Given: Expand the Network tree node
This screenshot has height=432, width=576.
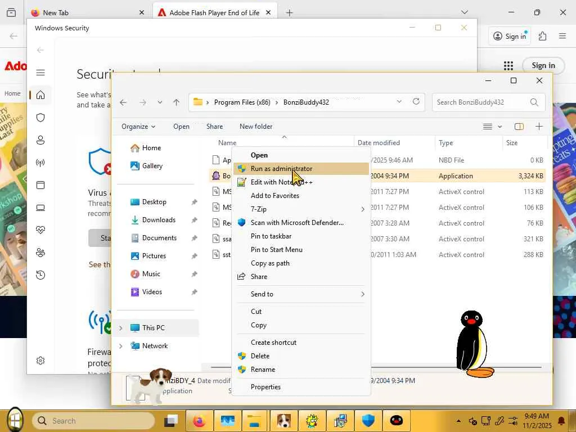Looking at the screenshot, I should [121, 346].
